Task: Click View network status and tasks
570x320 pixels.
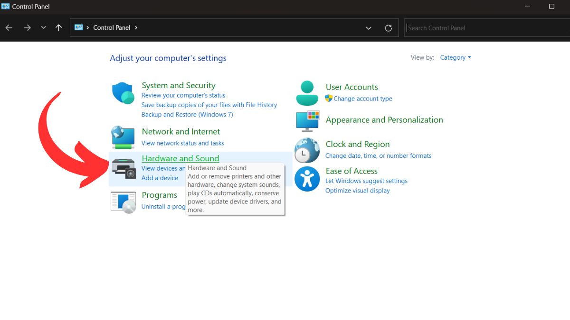Action: [183, 143]
